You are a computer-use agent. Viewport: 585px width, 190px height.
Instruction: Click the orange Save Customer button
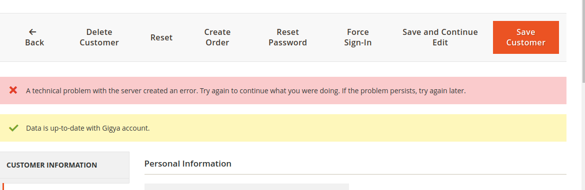click(x=525, y=37)
